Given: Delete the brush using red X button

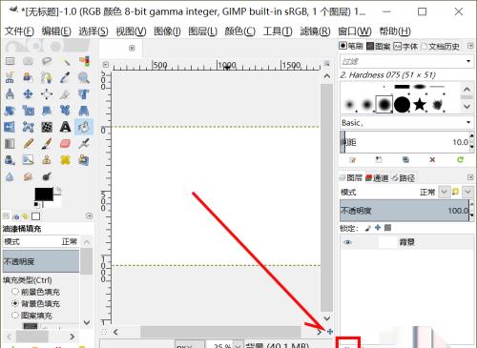Looking at the screenshot, I should [432, 159].
